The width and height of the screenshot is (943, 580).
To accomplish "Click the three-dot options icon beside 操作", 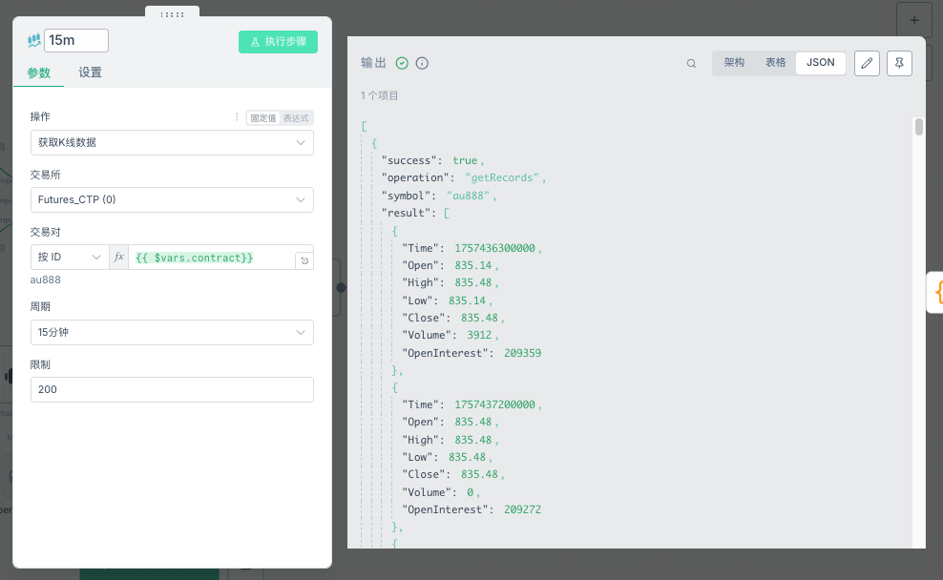I will point(238,117).
